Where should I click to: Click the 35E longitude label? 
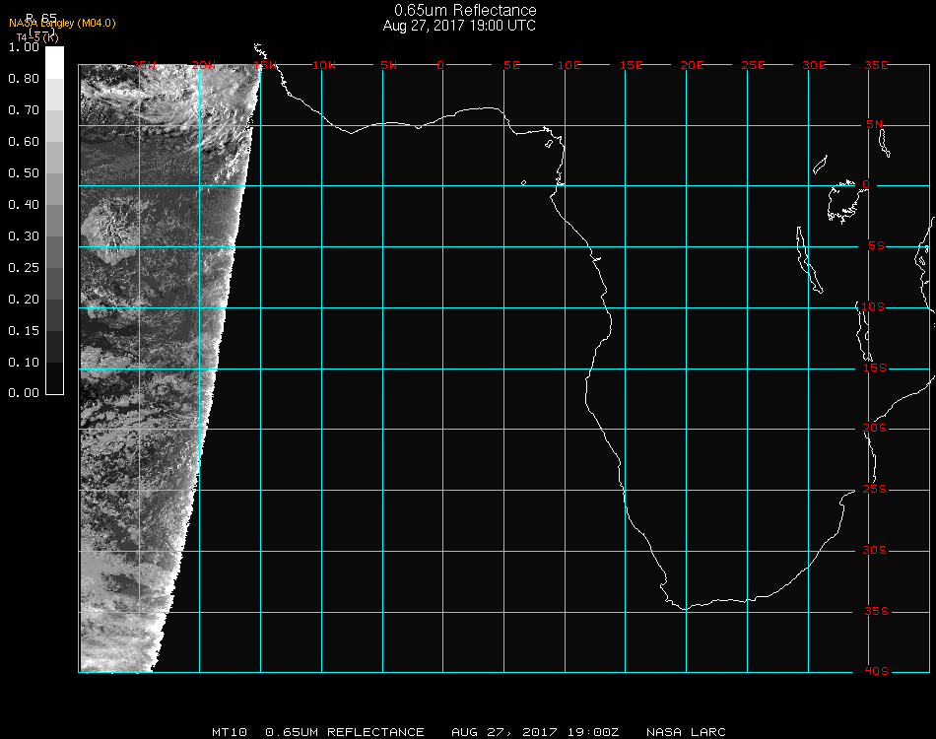876,65
